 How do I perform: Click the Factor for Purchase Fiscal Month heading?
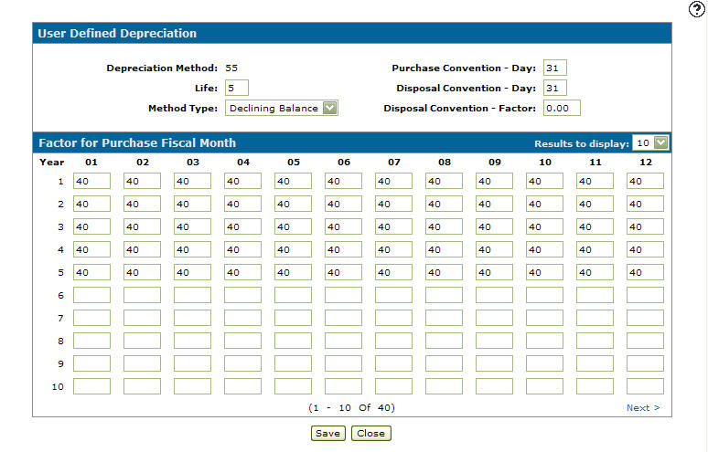pos(137,142)
